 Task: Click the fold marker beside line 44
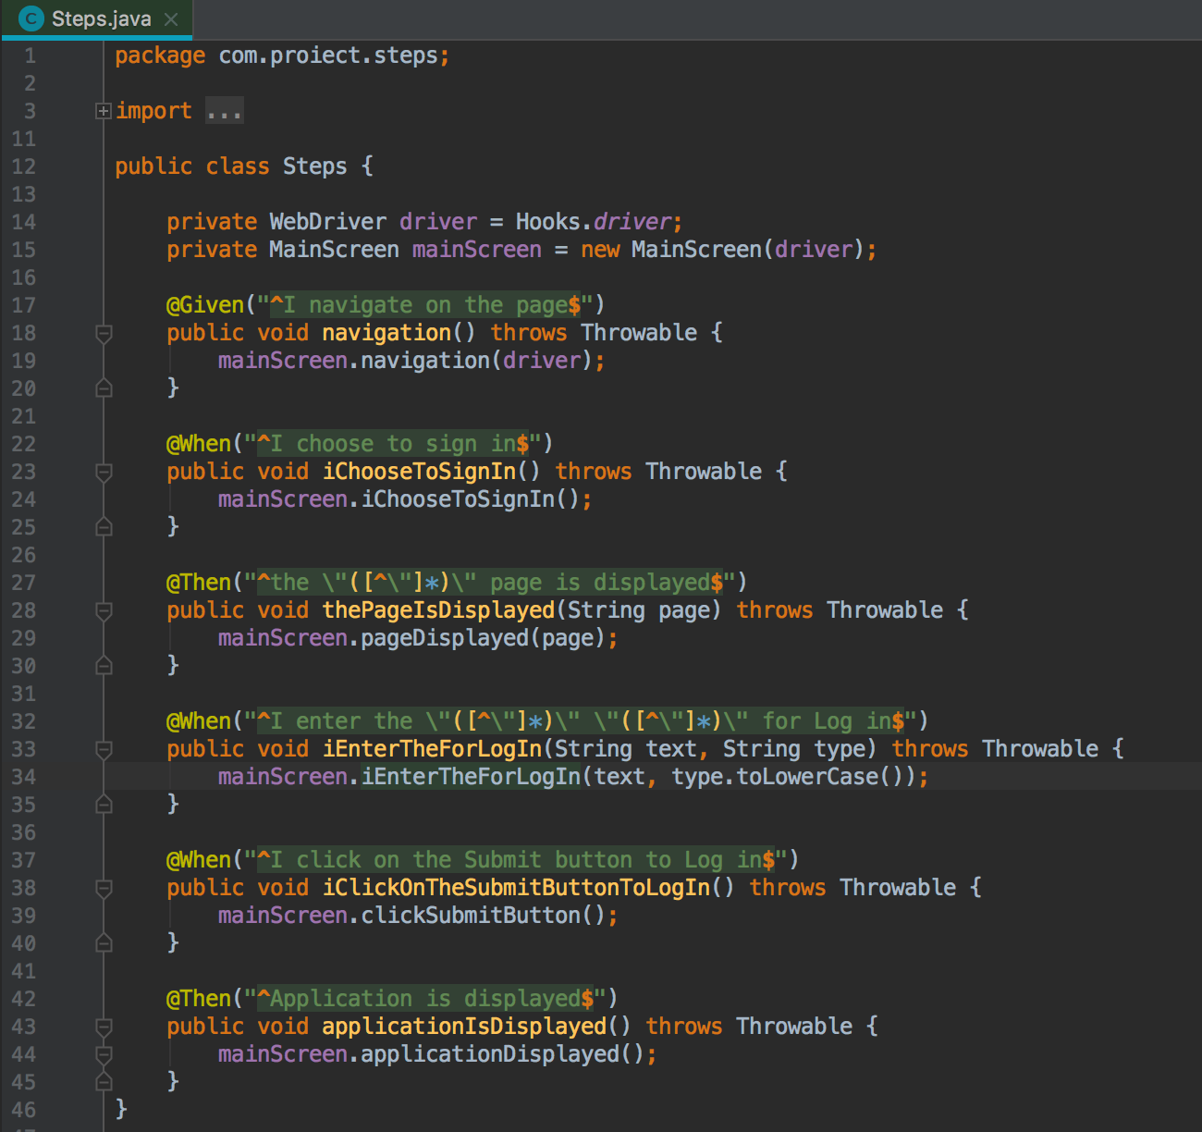click(104, 1054)
